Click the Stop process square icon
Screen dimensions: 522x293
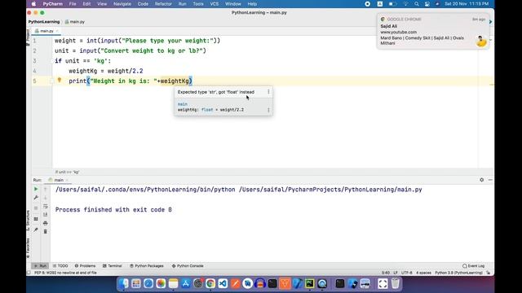[36, 208]
